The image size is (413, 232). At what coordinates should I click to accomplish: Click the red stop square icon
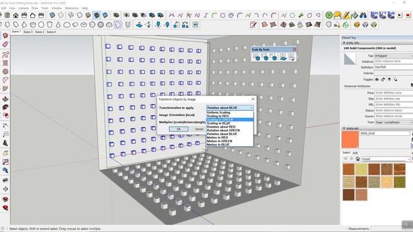point(408,15)
